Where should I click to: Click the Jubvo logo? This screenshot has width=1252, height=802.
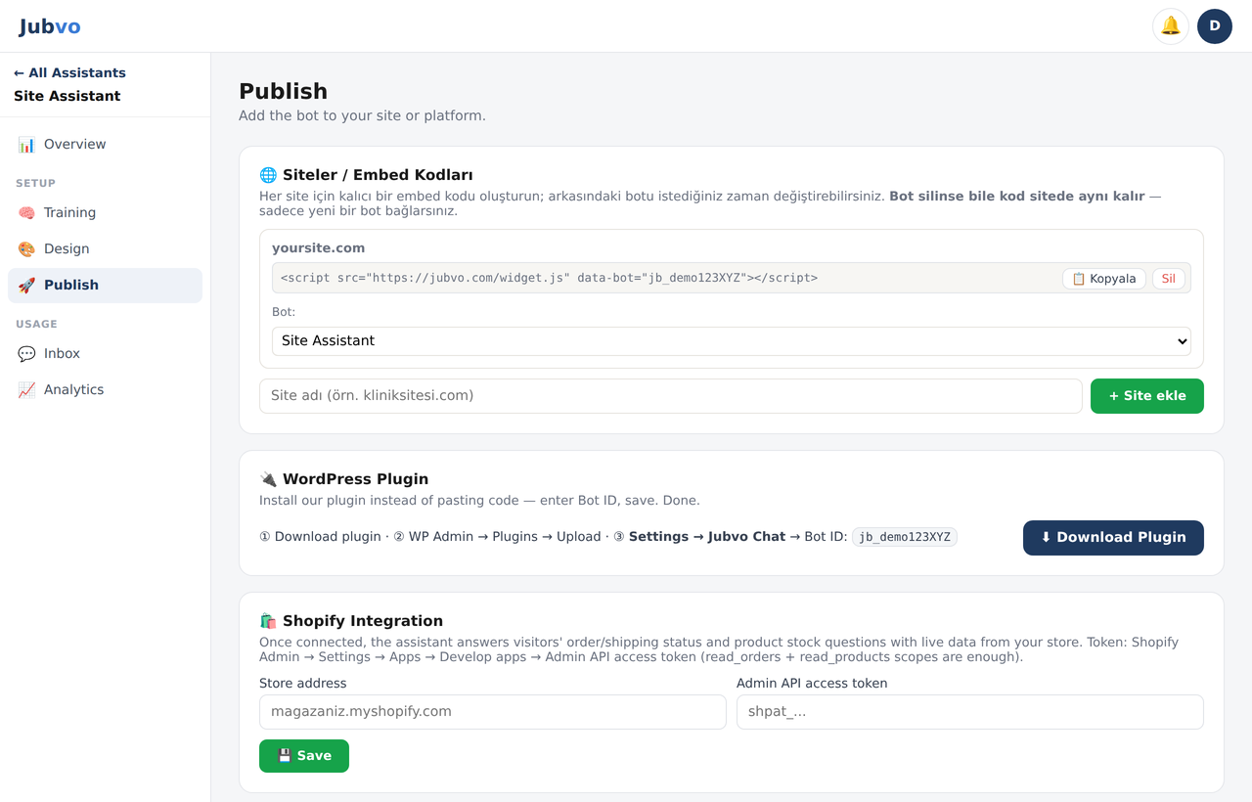click(50, 26)
